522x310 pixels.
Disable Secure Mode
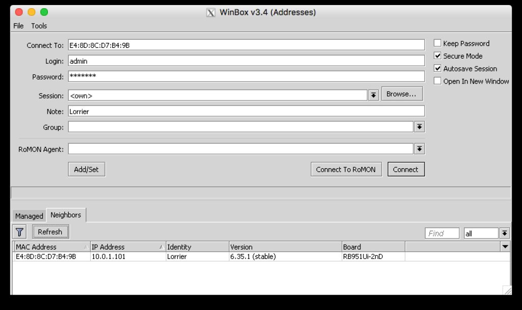coord(437,56)
